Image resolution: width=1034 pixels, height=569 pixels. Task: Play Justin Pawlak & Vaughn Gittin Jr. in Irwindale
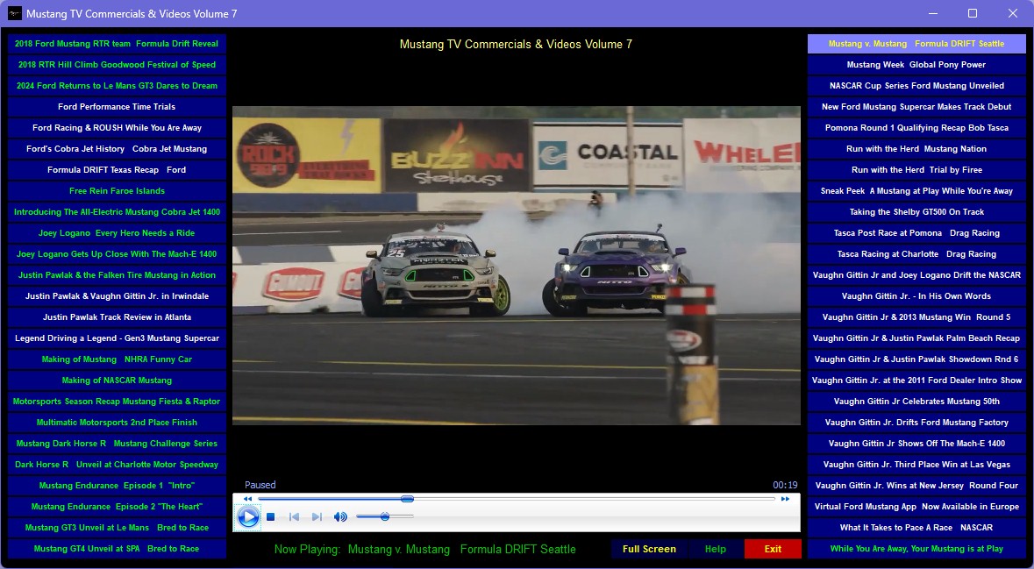(117, 296)
